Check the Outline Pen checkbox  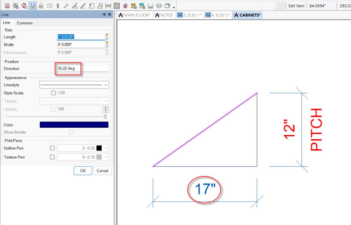click(x=52, y=148)
